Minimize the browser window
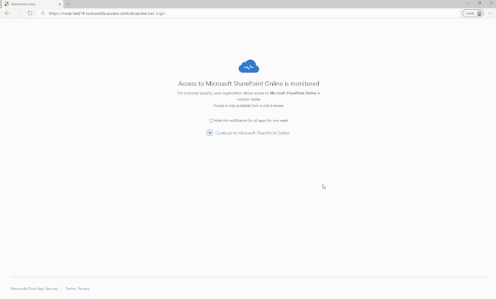The width and height of the screenshot is (496, 299). click(x=468, y=3)
